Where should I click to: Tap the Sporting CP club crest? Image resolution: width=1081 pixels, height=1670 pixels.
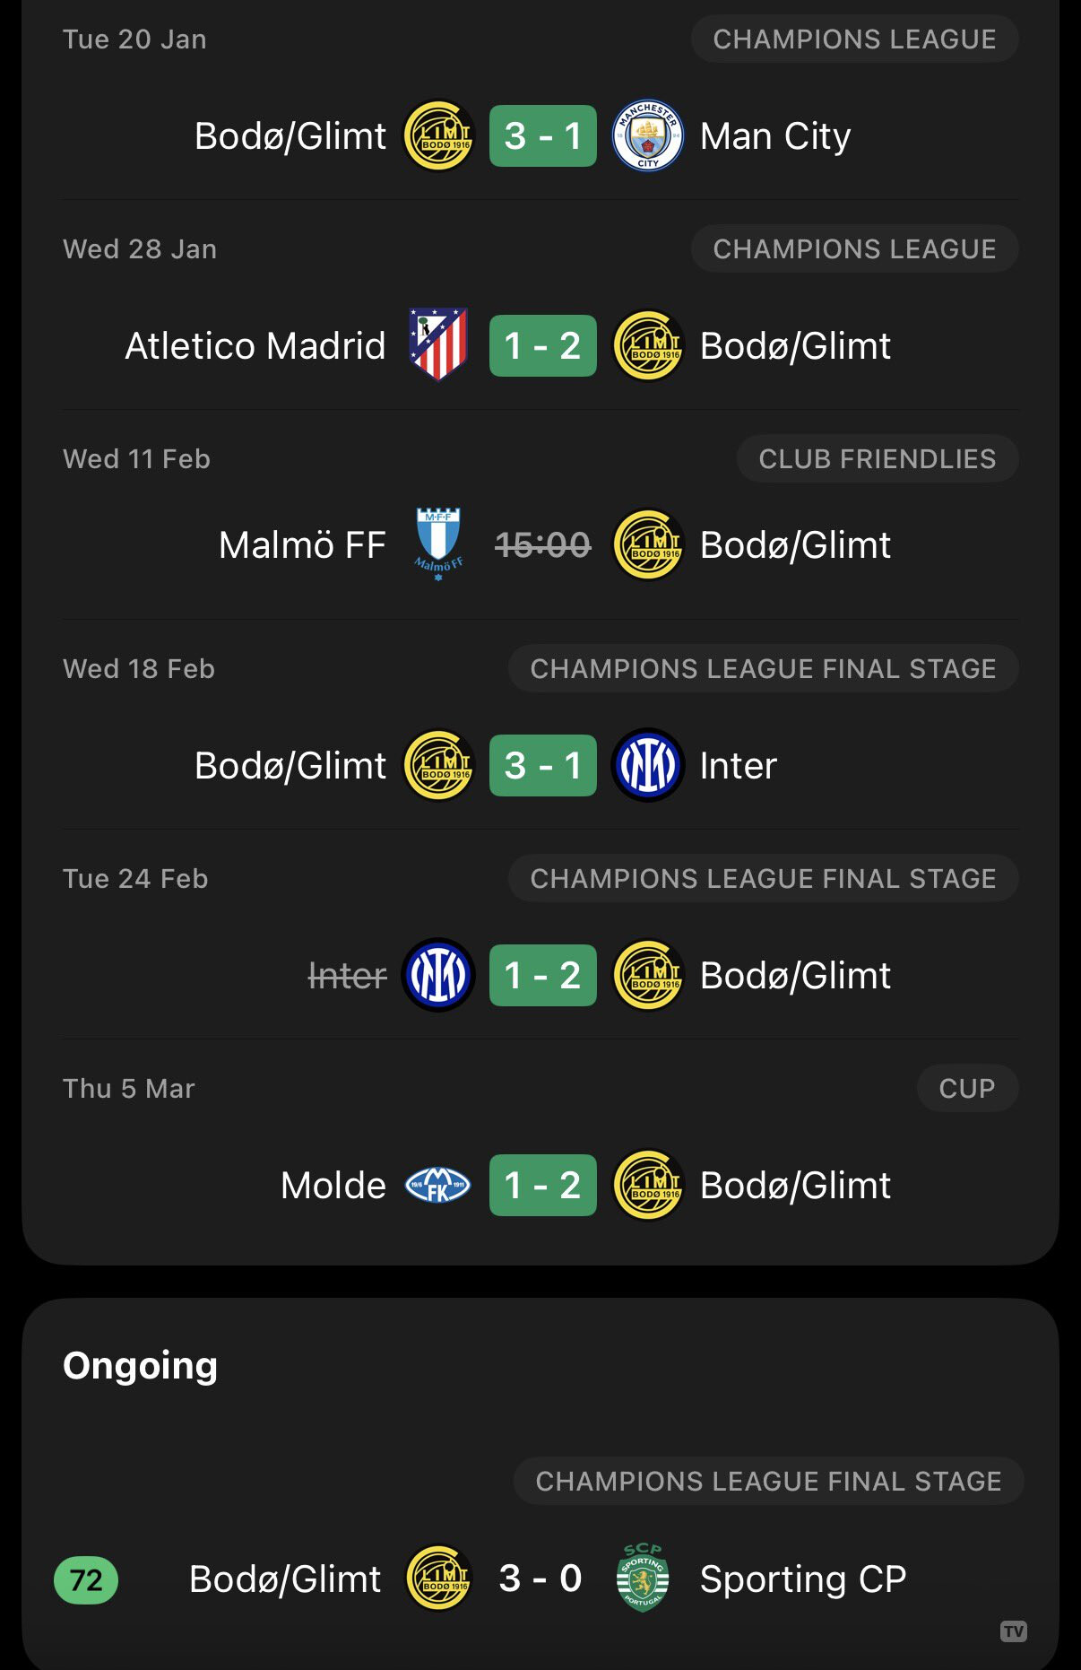(643, 1578)
